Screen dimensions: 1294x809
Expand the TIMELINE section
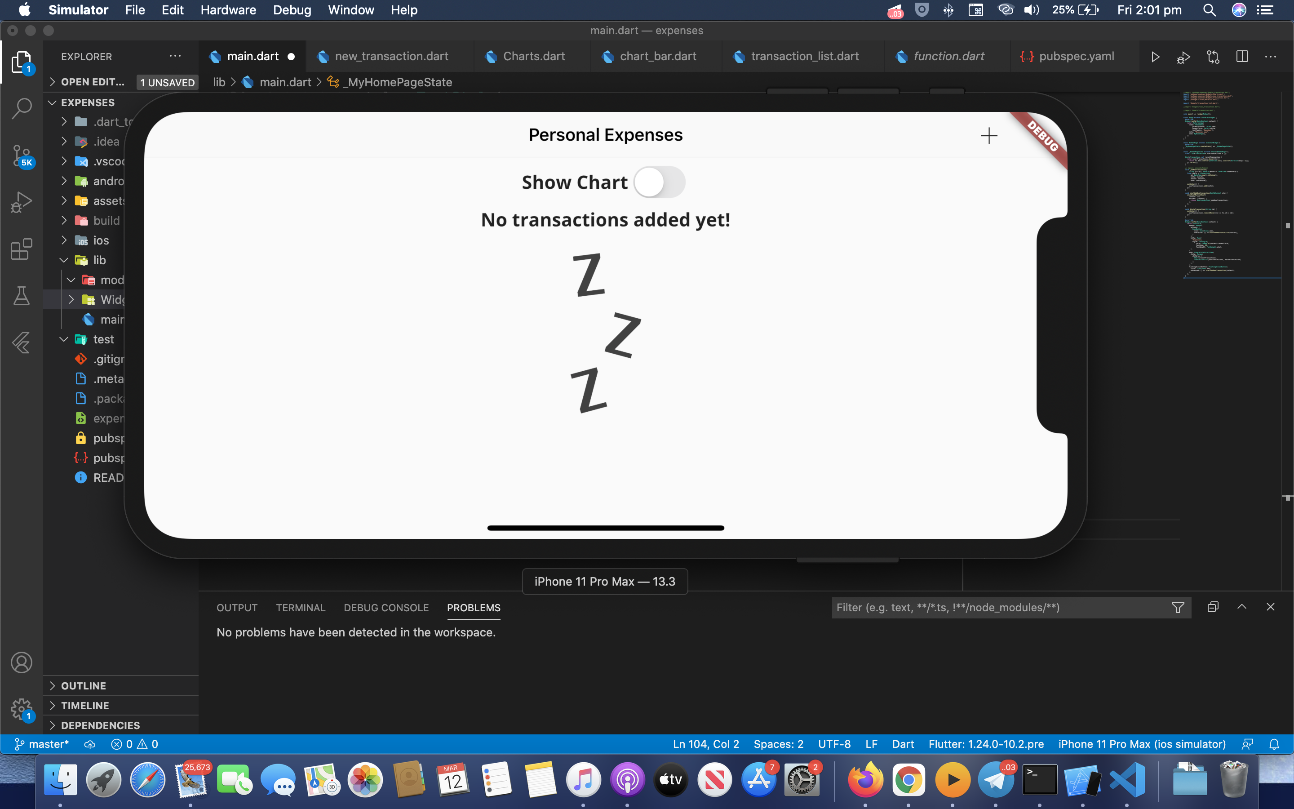[x=84, y=705]
